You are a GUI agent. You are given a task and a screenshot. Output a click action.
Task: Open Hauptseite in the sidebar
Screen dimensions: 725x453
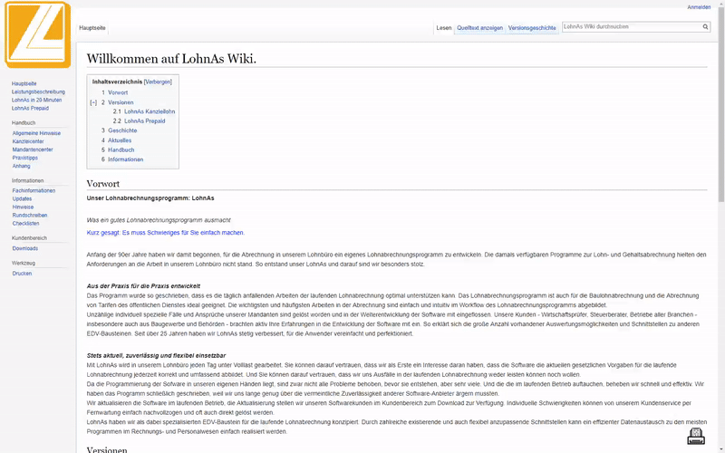[x=24, y=83]
